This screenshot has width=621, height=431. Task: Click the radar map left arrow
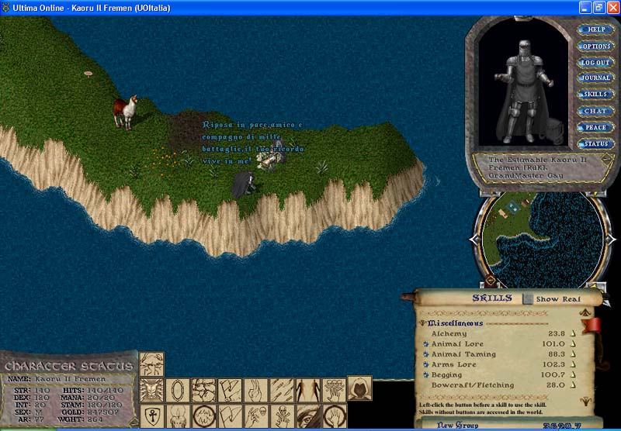(474, 240)
